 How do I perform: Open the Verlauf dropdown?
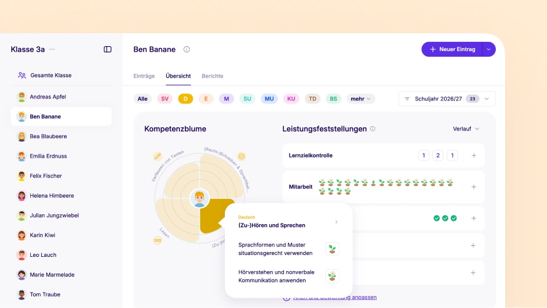pyautogui.click(x=466, y=129)
